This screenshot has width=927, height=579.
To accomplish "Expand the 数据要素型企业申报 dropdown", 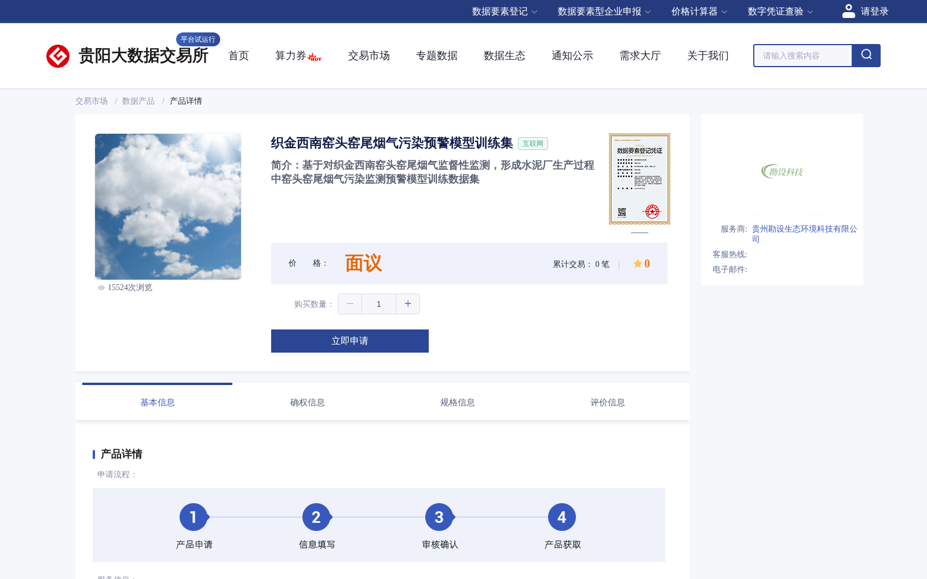I will tap(604, 12).
